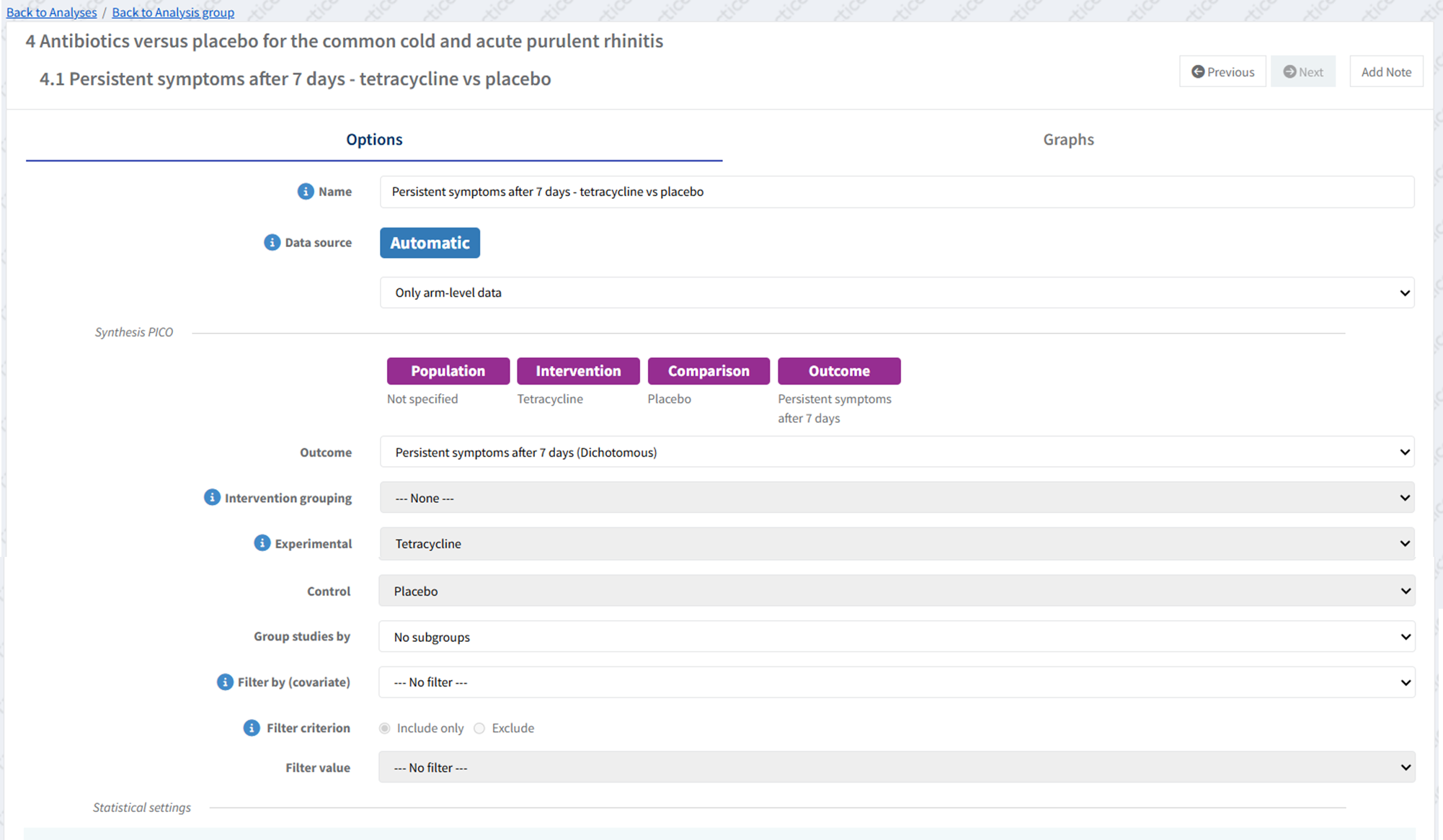Switch to the Graphs tab

[1067, 140]
